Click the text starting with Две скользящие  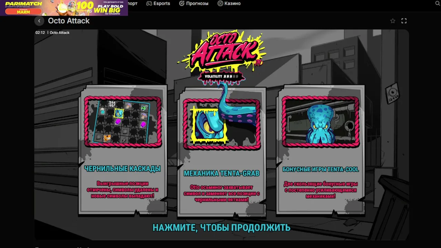[321, 190]
